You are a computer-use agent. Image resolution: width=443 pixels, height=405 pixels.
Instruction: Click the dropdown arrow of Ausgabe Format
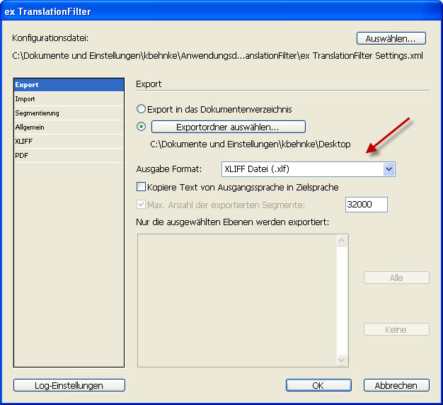[389, 169]
